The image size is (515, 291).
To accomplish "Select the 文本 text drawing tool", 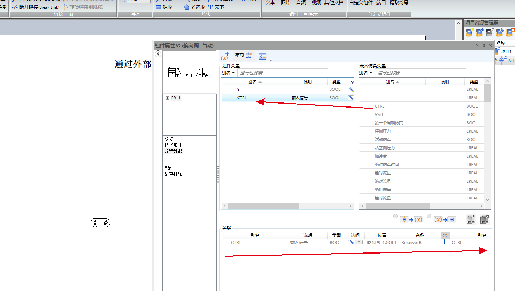I will click(x=216, y=7).
